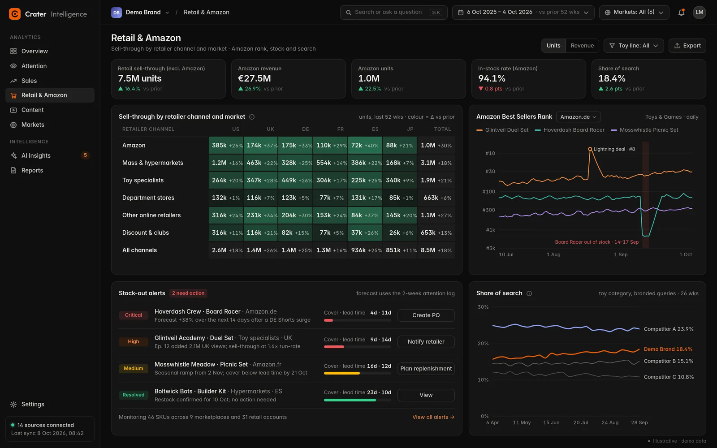Click info icon beside Share of search
The height and width of the screenshot is (448, 717).
(529, 293)
